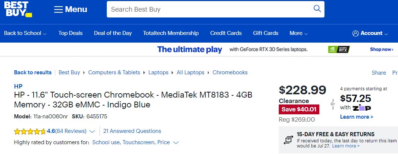Click the search magnifier icon
This screenshot has height=154, width=398.
317,9
